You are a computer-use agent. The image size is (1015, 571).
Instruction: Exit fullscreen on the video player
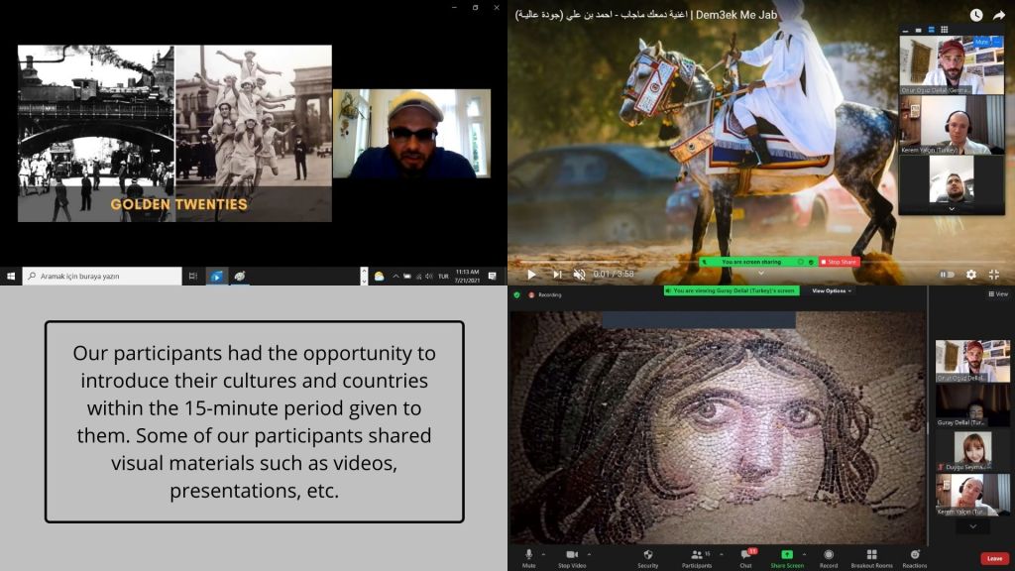992,275
